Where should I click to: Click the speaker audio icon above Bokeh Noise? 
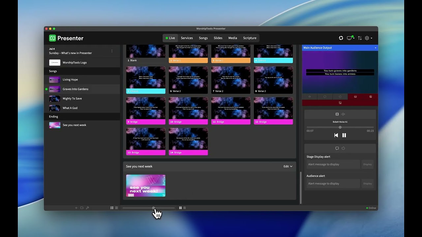click(x=343, y=114)
